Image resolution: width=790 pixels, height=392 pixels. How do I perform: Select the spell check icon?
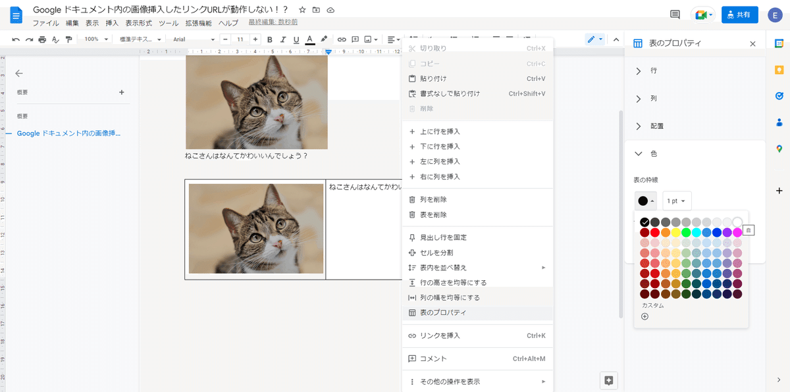coord(56,39)
